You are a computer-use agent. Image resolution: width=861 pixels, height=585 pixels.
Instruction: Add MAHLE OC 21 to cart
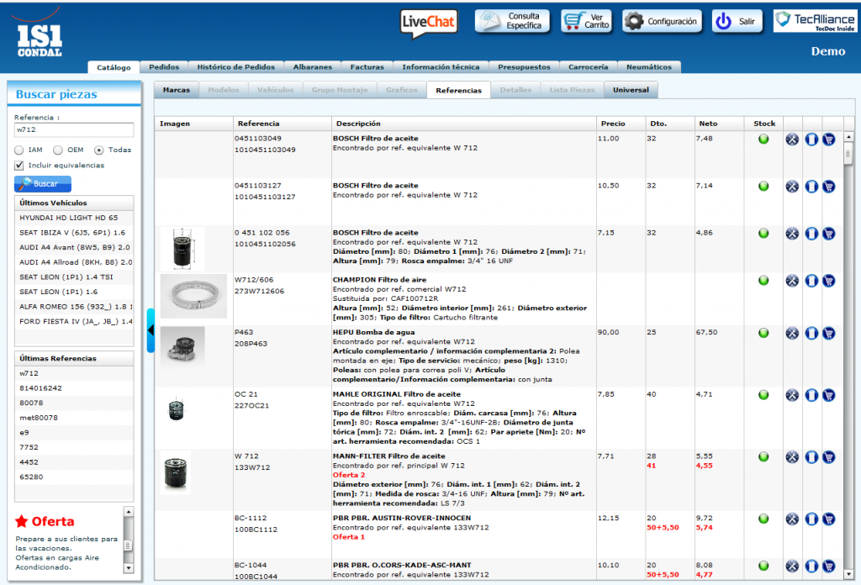(x=828, y=395)
